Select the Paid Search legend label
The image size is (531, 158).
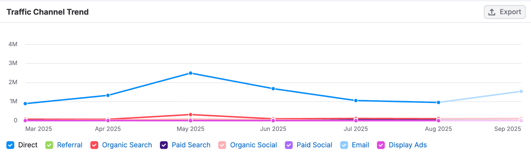coord(191,145)
